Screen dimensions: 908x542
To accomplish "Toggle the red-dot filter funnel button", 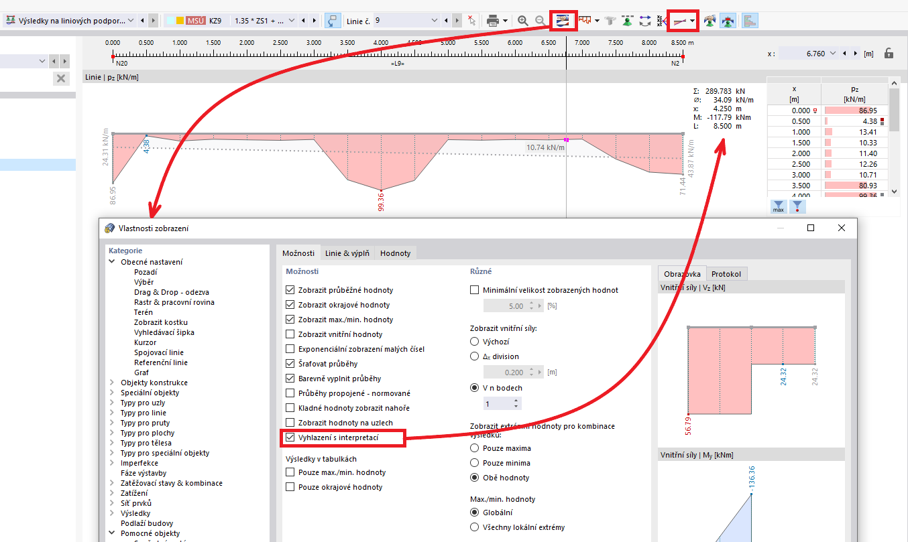I will pyautogui.click(x=797, y=207).
